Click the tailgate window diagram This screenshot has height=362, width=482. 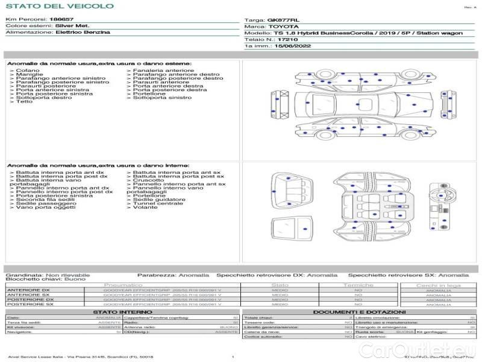tap(292, 229)
